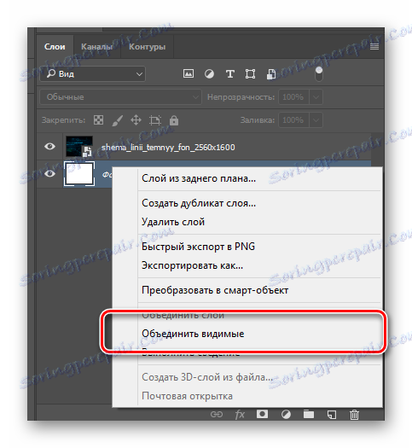Switch to the Слои tab
Image resolution: width=412 pixels, height=448 pixels.
tap(55, 47)
